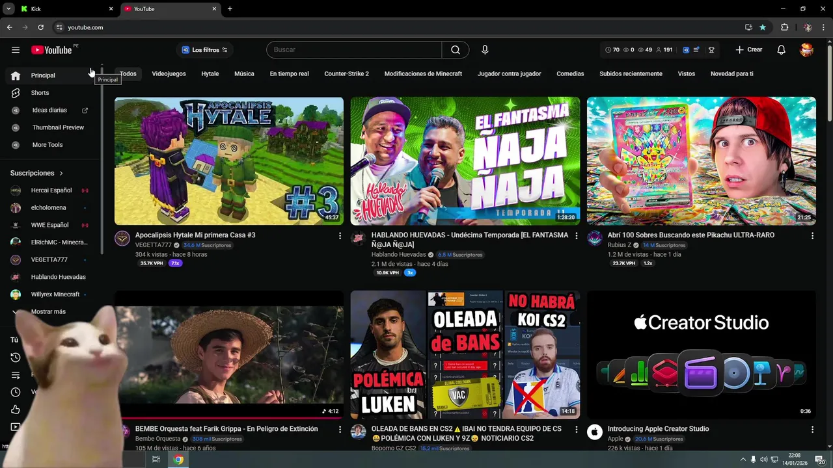The image size is (833, 468).
Task: Bookmark this page with star icon
Action: click(763, 27)
